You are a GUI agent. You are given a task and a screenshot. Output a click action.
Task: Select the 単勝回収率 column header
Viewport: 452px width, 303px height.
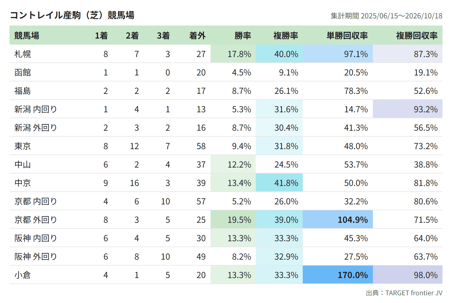pos(347,36)
